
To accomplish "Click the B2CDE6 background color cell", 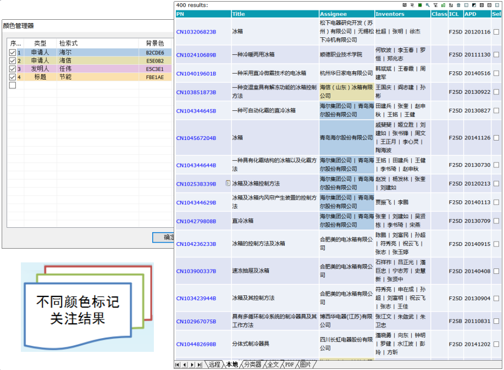I will [x=154, y=53].
